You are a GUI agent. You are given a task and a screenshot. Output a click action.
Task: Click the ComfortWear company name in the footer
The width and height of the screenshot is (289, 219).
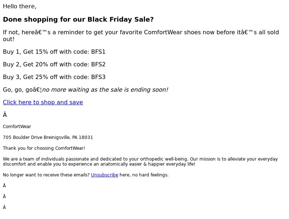tap(17, 127)
